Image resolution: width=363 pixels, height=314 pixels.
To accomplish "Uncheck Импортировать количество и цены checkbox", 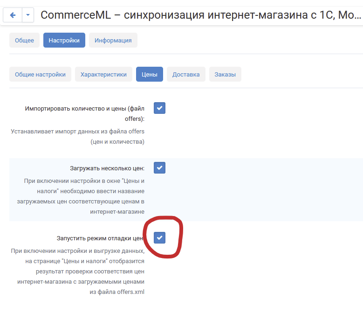I will coord(159,108).
